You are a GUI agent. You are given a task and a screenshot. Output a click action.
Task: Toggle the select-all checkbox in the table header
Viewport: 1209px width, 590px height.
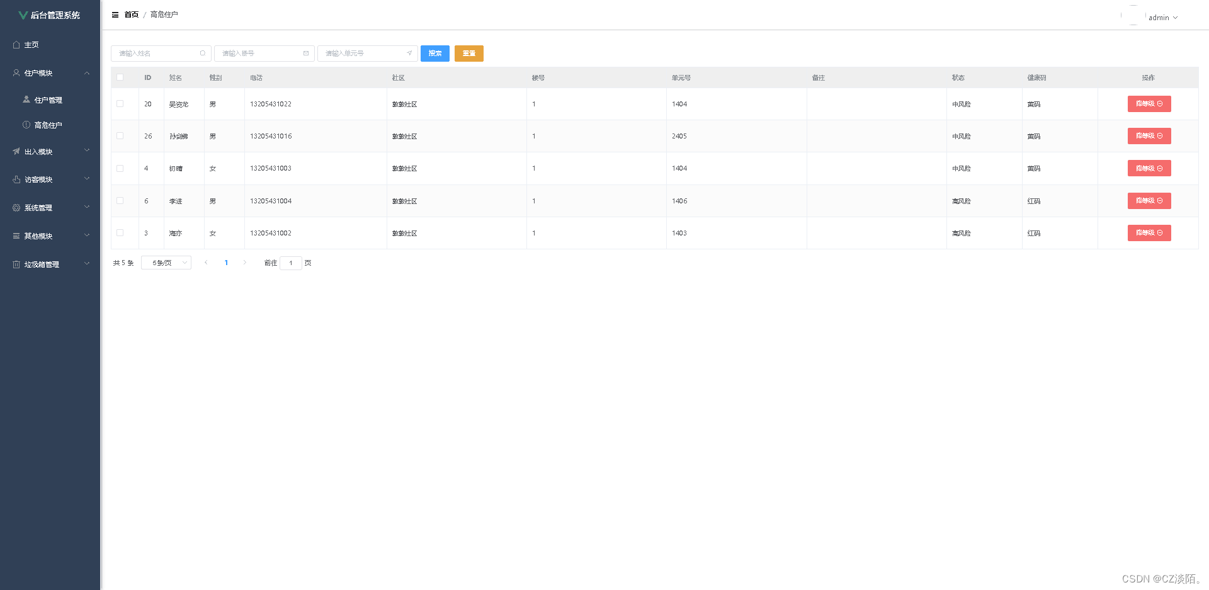(x=120, y=77)
